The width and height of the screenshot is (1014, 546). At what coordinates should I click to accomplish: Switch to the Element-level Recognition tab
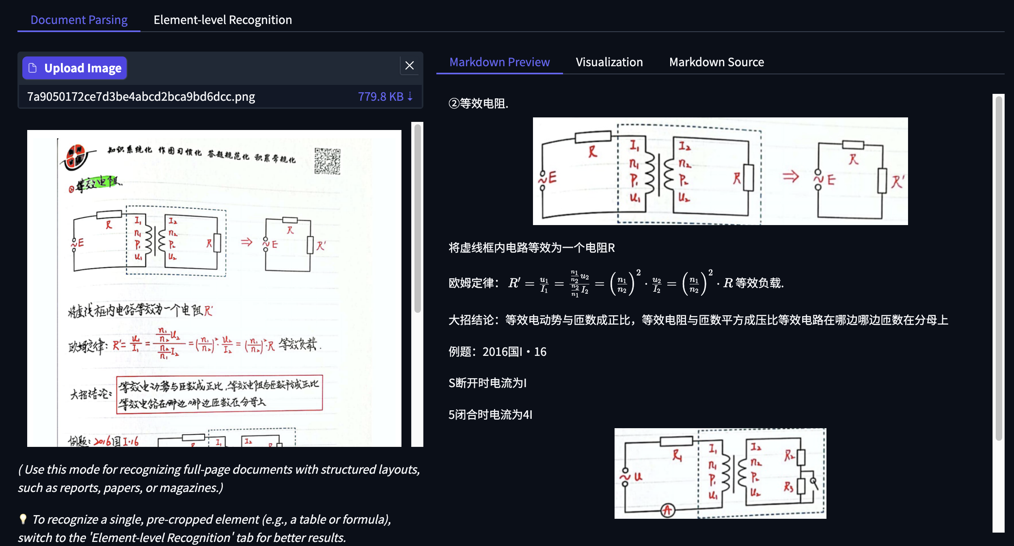222,19
